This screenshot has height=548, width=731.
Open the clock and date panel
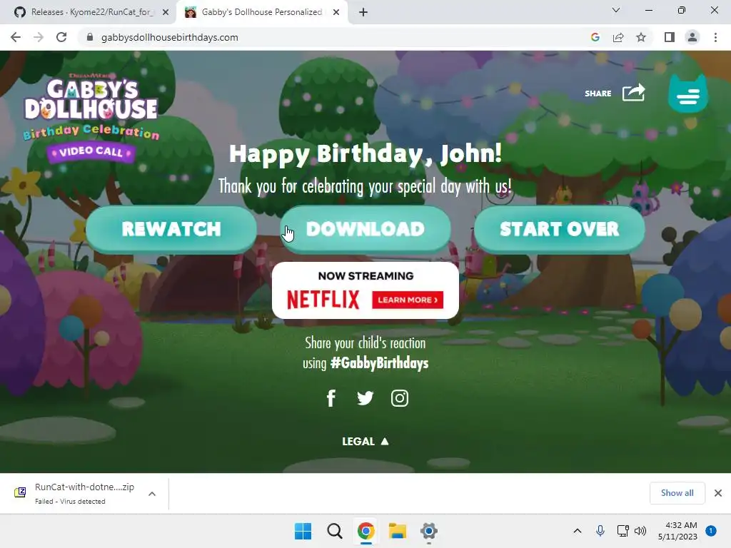(x=677, y=531)
